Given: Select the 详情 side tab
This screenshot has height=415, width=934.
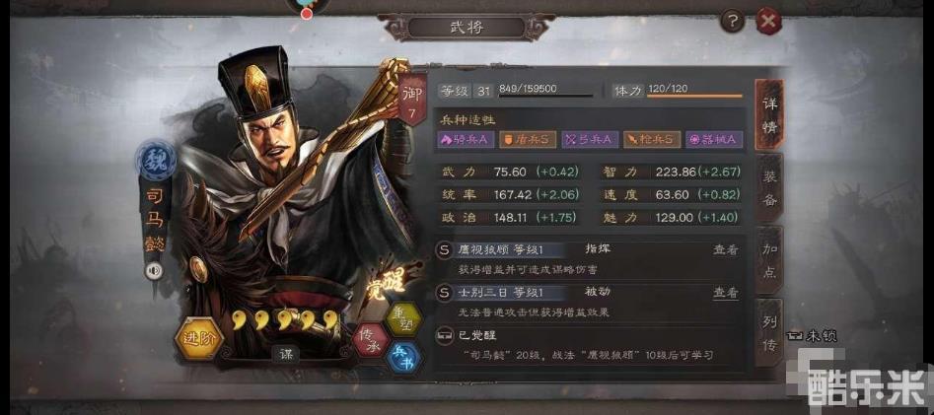Looking at the screenshot, I should pos(769,114).
